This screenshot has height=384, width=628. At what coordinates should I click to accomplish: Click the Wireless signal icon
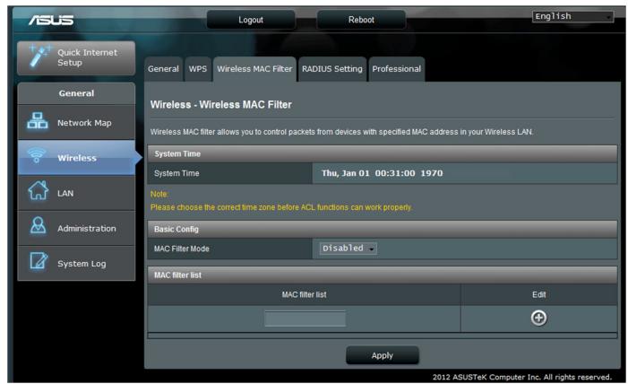[x=37, y=156]
